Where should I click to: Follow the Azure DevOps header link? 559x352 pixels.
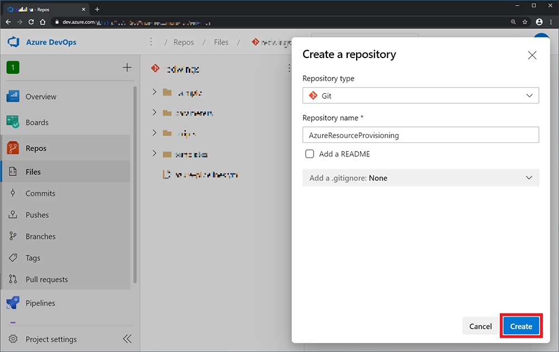(x=51, y=42)
